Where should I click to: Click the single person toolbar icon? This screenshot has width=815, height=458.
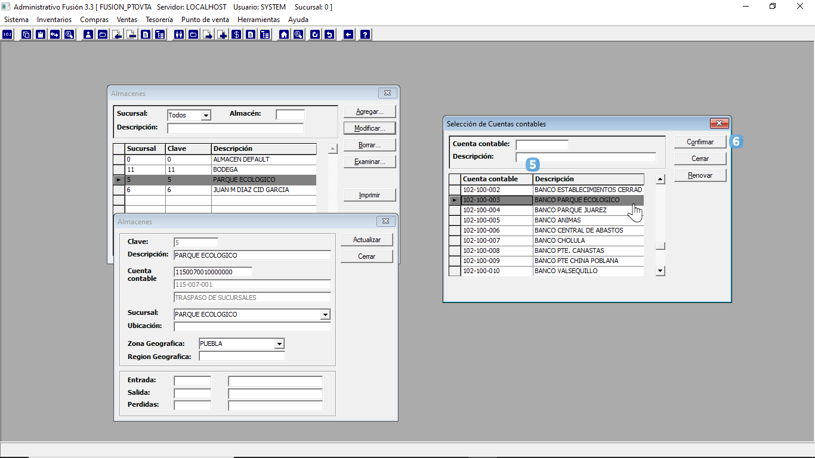coord(88,35)
